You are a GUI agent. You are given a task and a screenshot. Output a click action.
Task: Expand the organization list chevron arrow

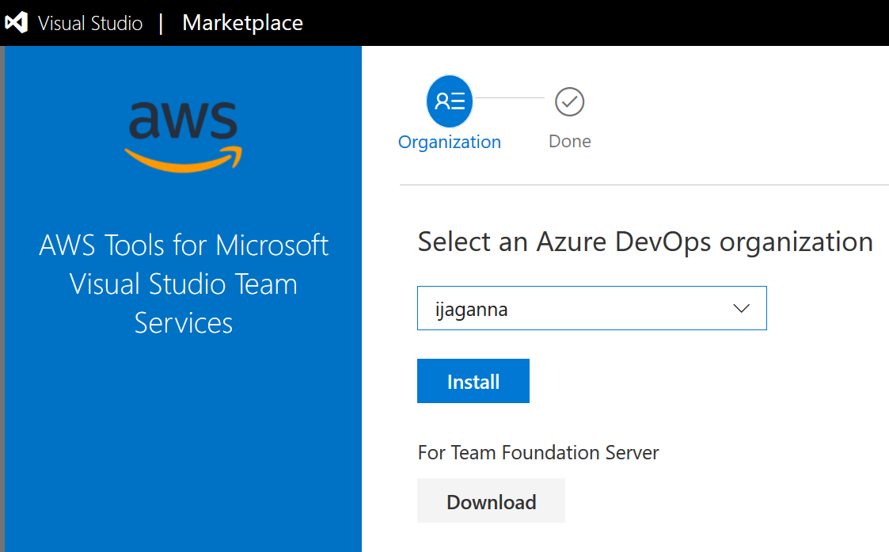741,308
